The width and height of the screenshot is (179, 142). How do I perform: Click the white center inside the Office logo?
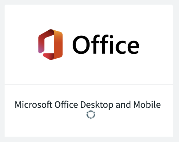(49, 45)
